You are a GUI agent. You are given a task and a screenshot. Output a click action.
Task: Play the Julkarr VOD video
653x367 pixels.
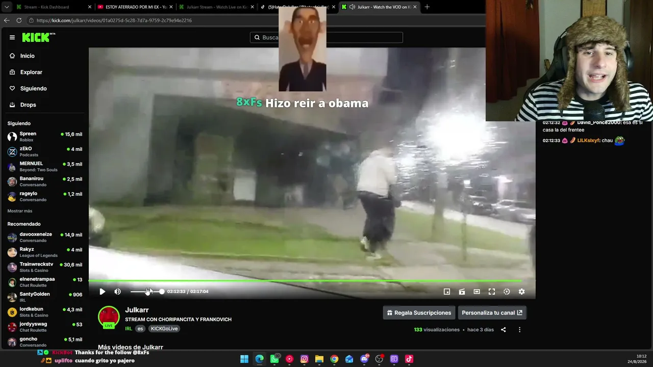point(102,292)
